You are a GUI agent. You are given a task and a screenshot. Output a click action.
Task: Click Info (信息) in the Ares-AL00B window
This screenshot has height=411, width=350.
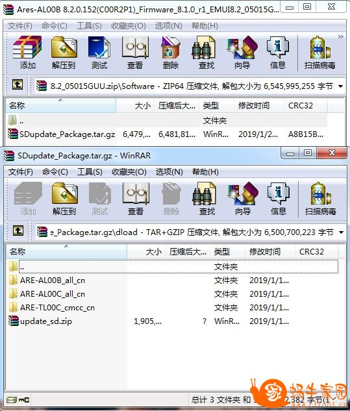(278, 53)
